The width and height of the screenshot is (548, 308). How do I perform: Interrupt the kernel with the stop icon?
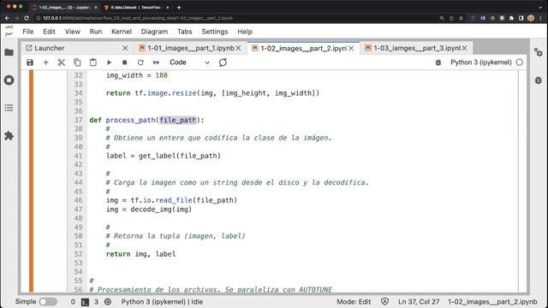pyautogui.click(x=124, y=62)
